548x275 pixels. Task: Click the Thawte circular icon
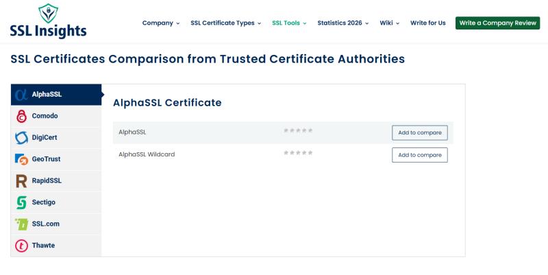[21, 246]
